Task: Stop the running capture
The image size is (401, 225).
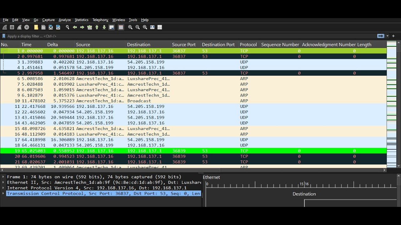Action: (12, 27)
